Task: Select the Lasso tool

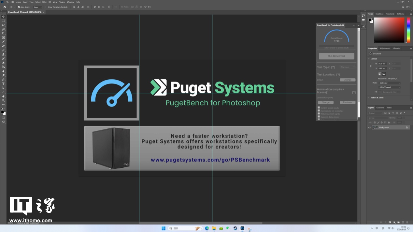Action: click(4, 25)
